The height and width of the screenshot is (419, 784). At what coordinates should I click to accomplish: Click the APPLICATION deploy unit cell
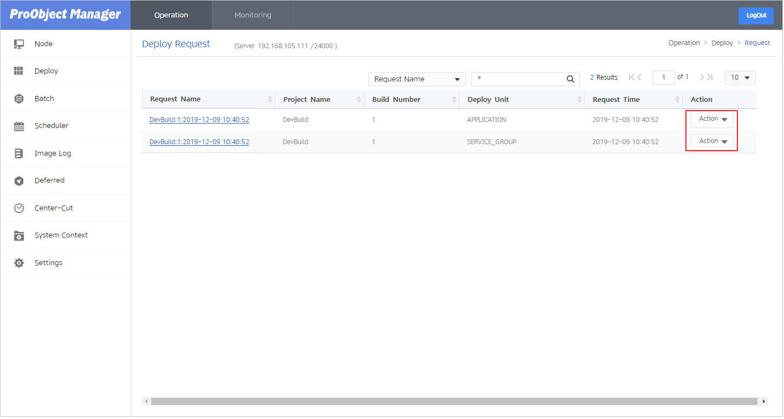487,120
